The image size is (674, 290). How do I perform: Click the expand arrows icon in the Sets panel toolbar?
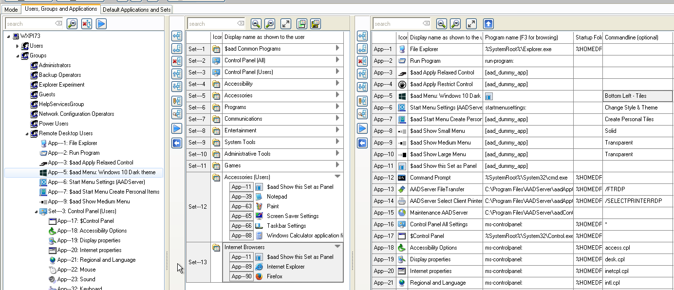(286, 24)
